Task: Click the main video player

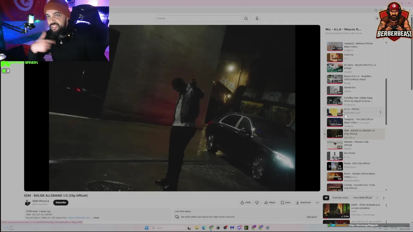Action: pyautogui.click(x=172, y=108)
